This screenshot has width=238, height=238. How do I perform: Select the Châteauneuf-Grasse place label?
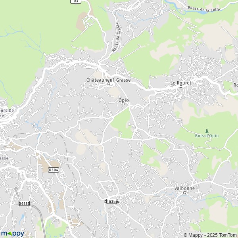tap(109, 80)
